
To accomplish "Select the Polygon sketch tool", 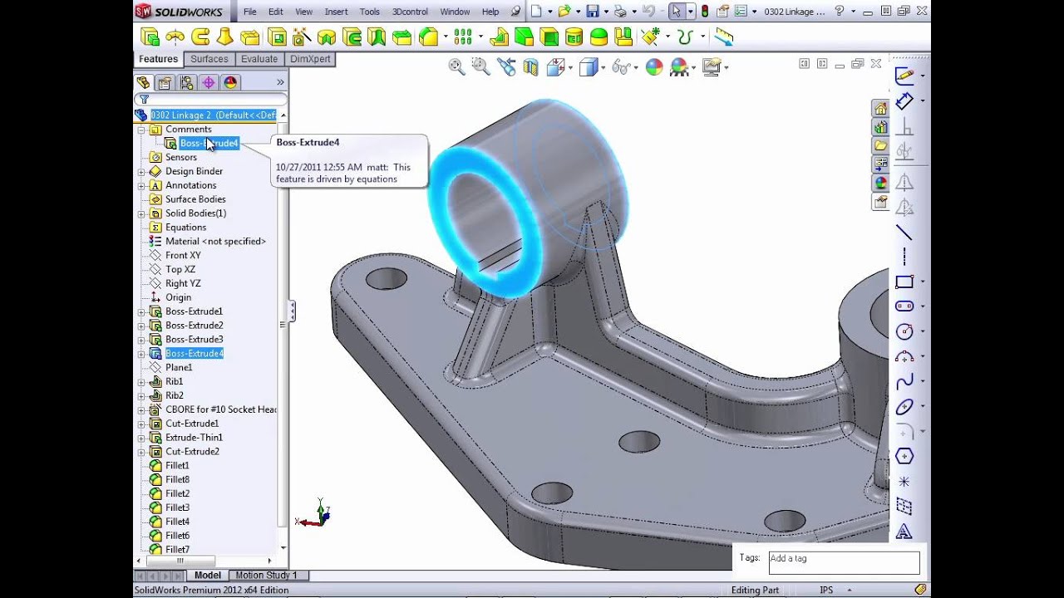I will [904, 456].
